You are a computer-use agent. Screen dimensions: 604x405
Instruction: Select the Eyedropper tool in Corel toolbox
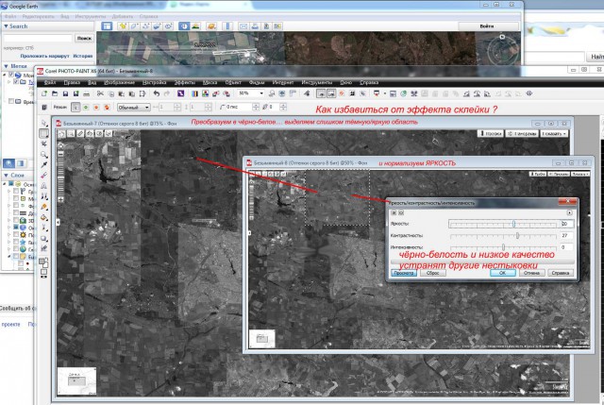pos(44,165)
